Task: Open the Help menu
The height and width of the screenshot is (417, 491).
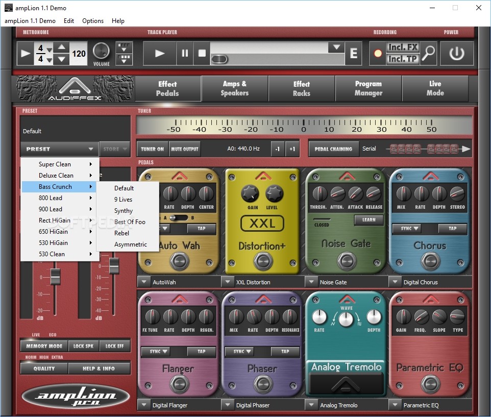Action: point(118,20)
